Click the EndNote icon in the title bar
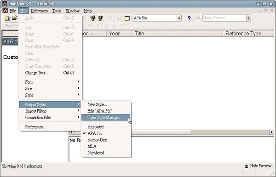This screenshot has height=177, width=276. pyautogui.click(x=5, y=4)
